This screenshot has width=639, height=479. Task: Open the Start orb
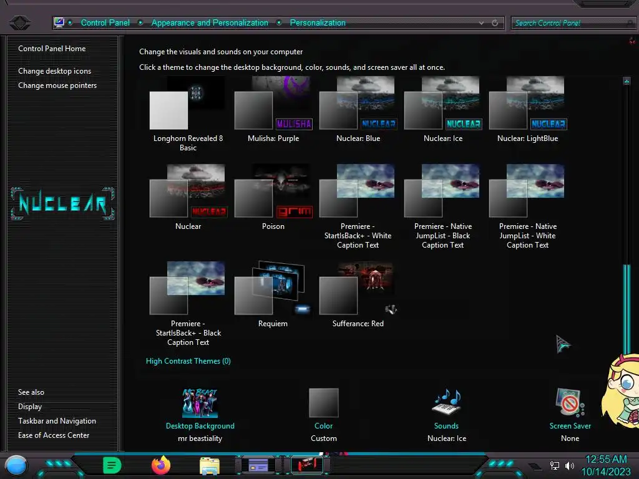[16, 466]
